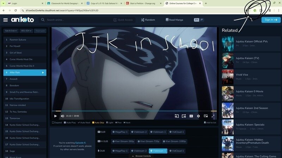Viewport: 282px width, 158px height.
Task: Toggle the Auto Next option
Action: tap(84, 123)
